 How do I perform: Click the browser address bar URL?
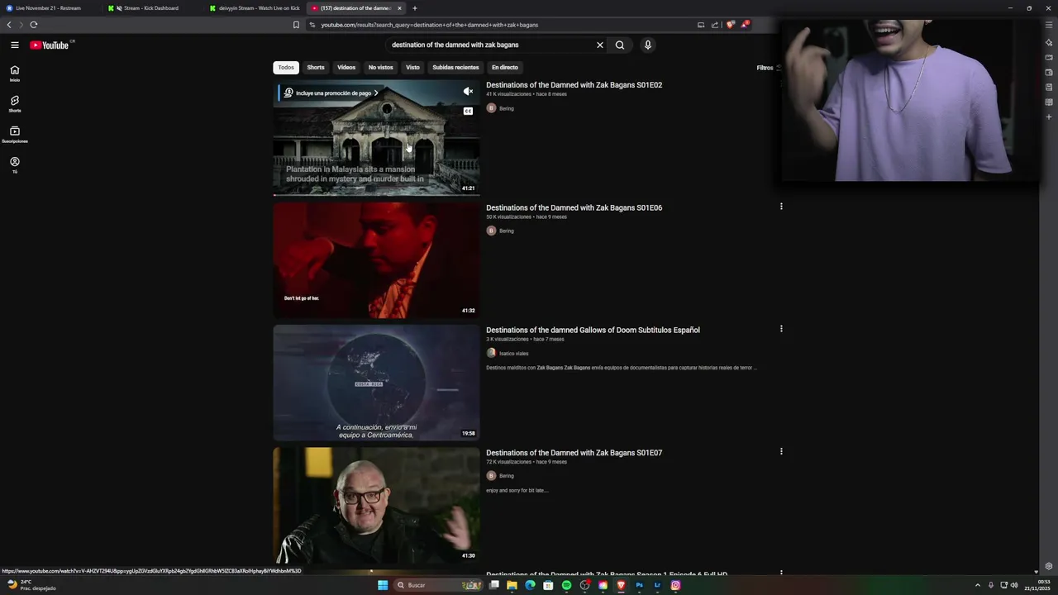point(429,25)
